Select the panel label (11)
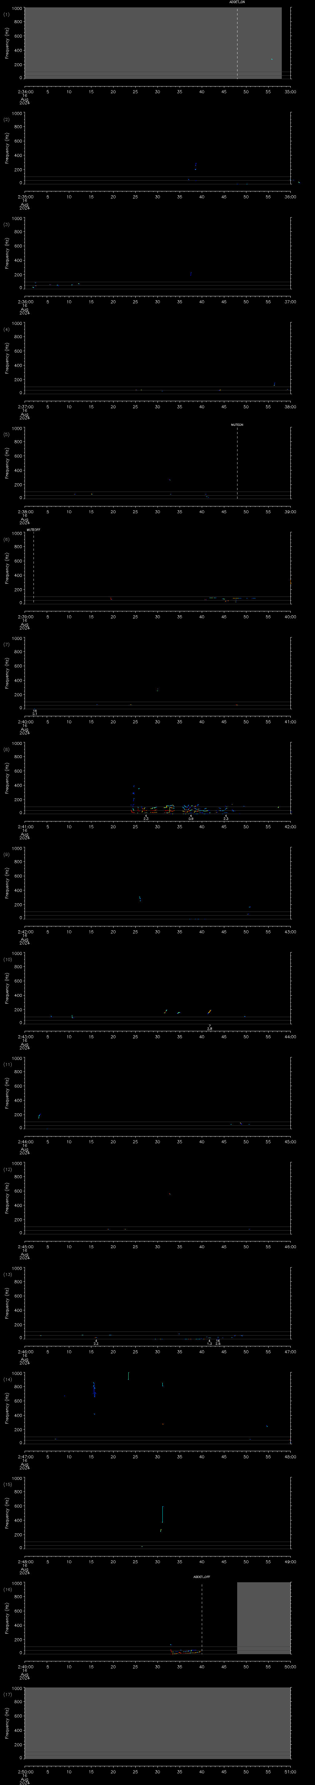 click(8, 1064)
